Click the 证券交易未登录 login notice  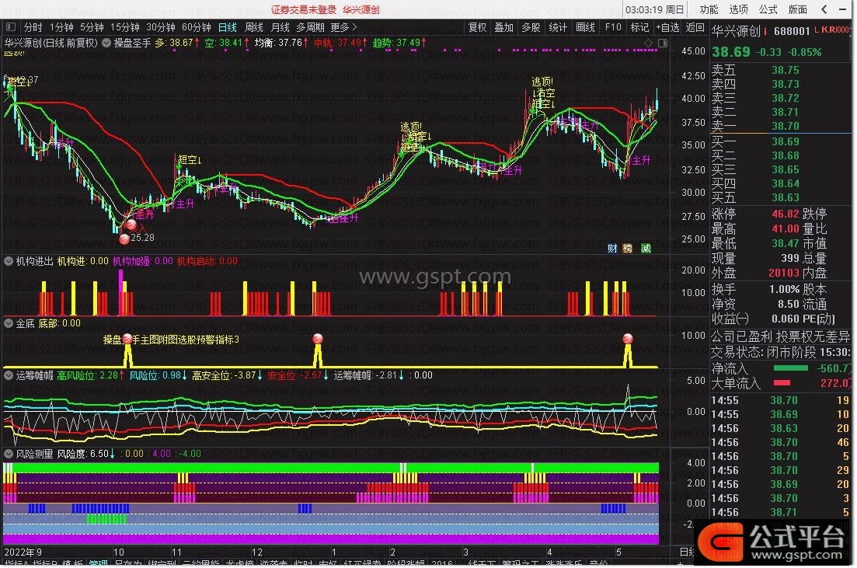click(x=303, y=9)
